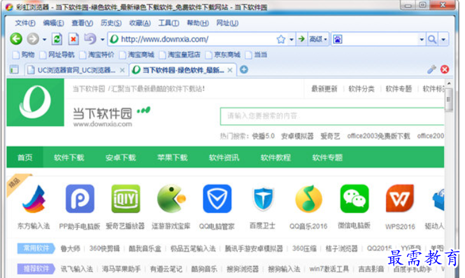Bookmark page with the star icon
The height and width of the screenshot is (278, 465).
click(281, 39)
